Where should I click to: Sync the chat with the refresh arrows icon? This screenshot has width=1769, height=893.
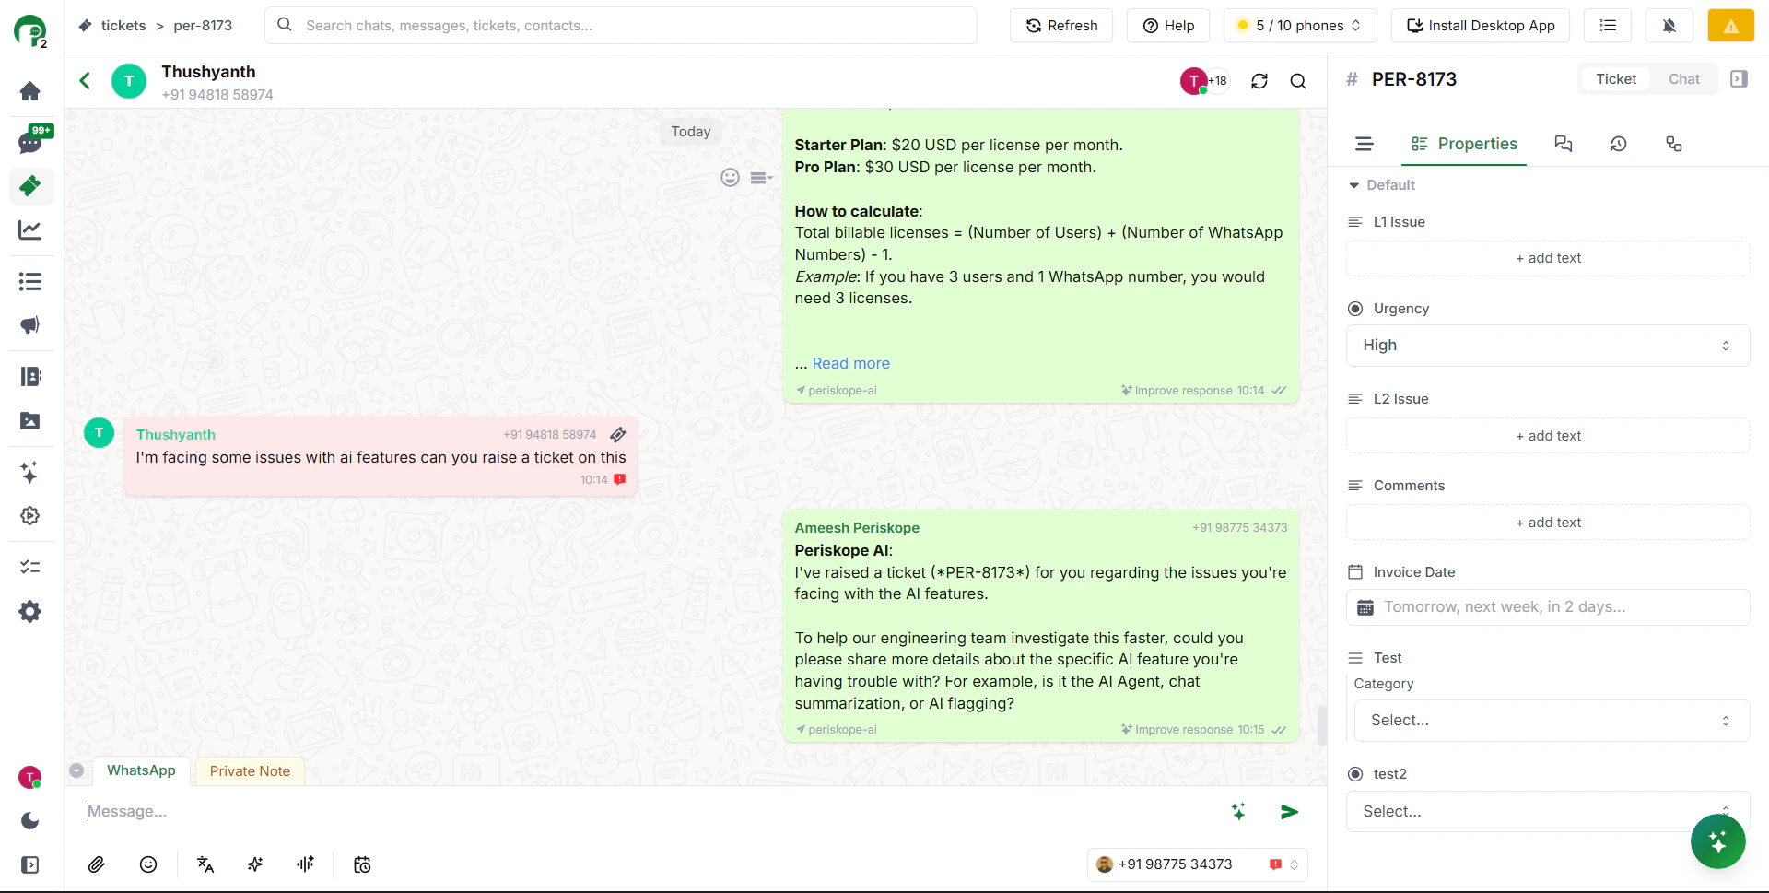click(1259, 81)
